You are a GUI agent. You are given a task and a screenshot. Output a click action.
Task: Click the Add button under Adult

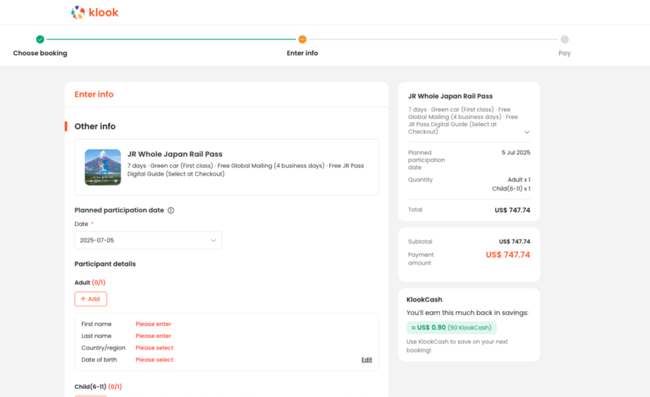pyautogui.click(x=91, y=299)
